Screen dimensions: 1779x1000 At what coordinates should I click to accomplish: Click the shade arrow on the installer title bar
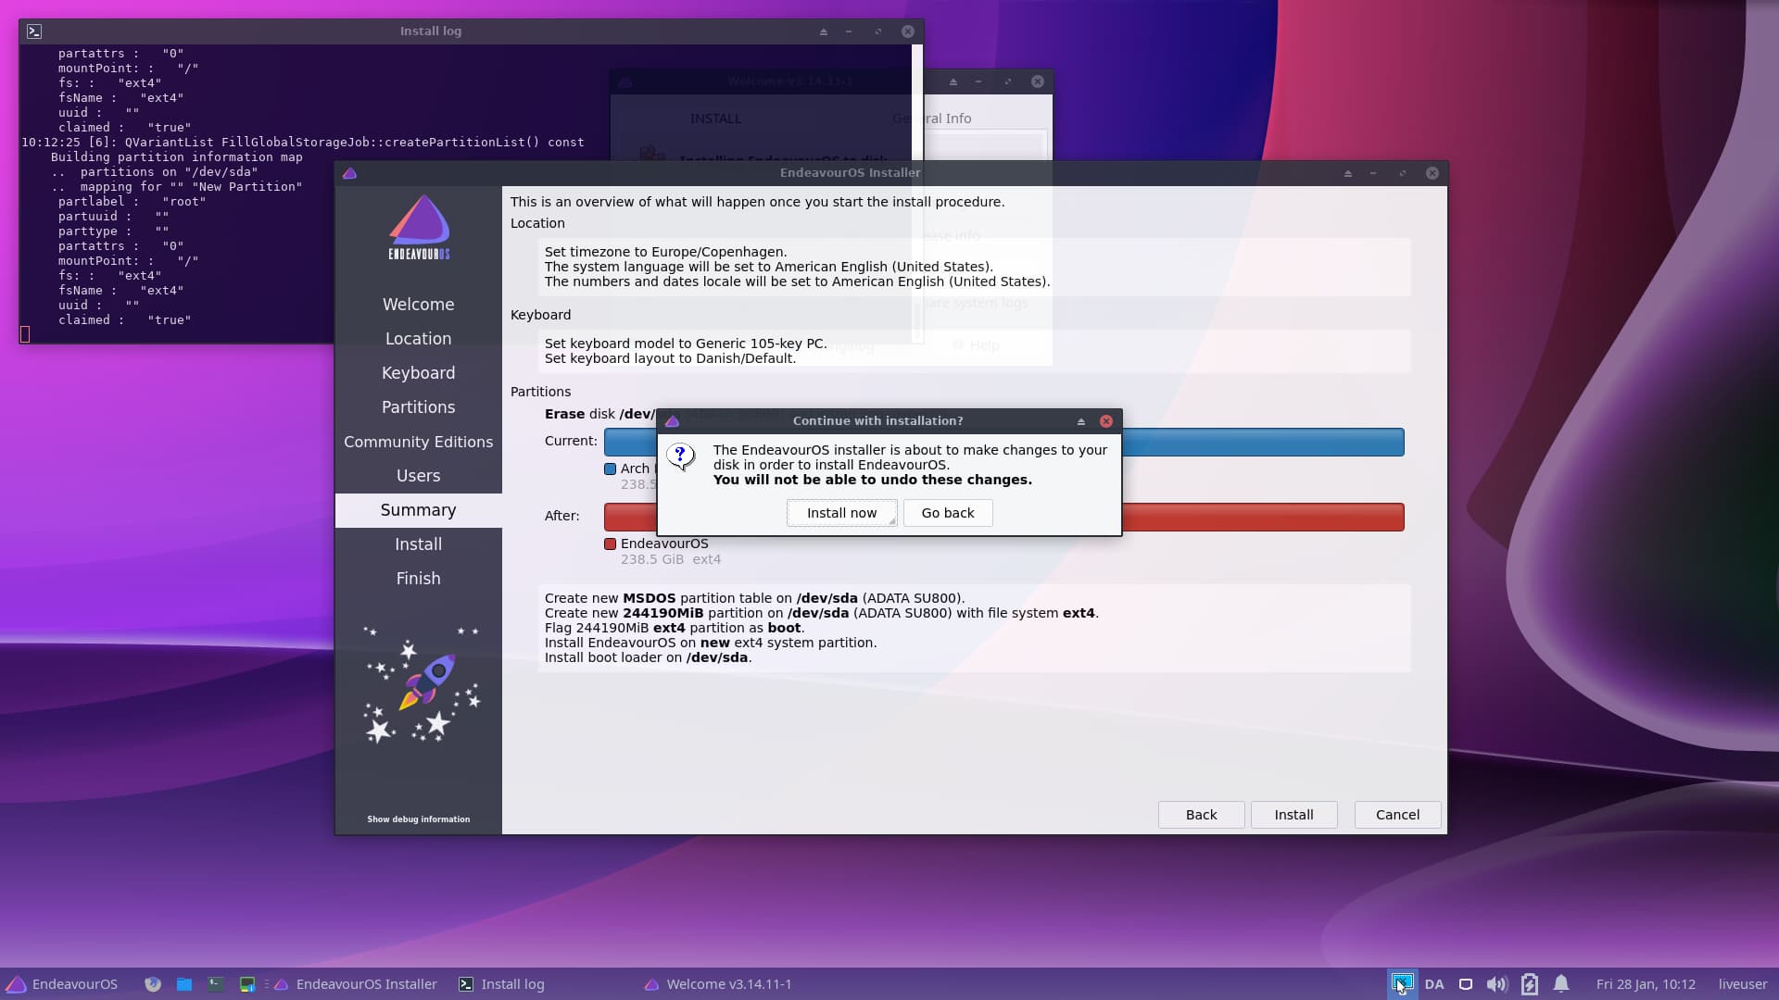(x=1347, y=173)
